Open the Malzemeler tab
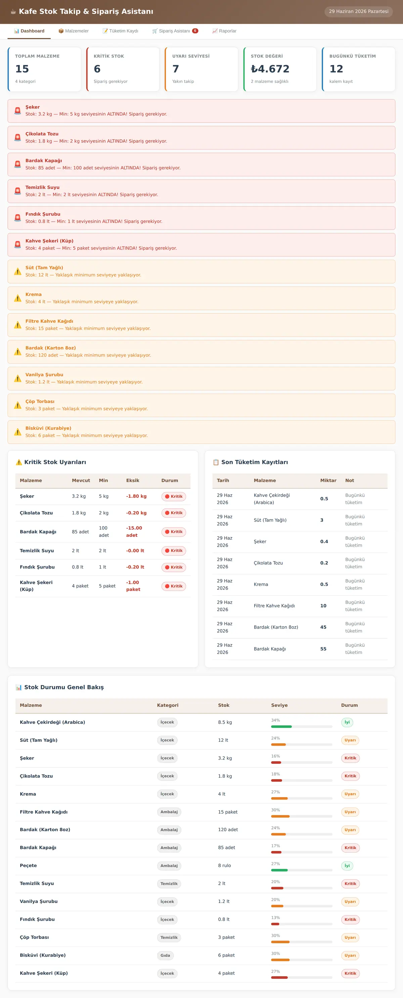The width and height of the screenshot is (403, 998). [74, 31]
